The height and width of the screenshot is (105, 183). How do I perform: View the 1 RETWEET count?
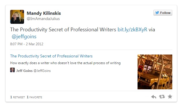pos(17,97)
